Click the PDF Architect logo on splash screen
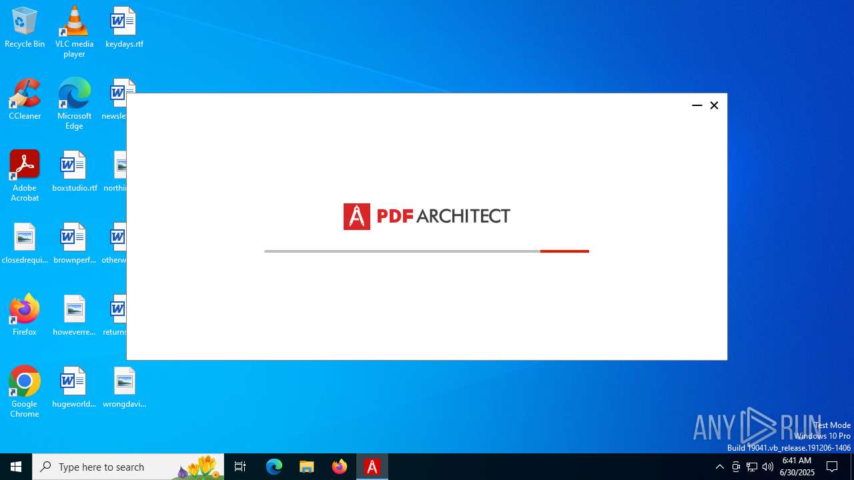This screenshot has width=854, height=480. pos(427,217)
